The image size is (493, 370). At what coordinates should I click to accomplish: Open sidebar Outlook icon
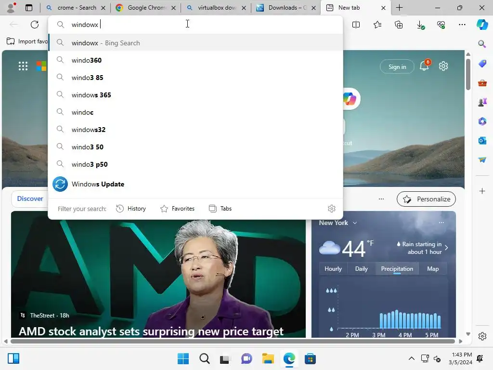coord(482,141)
